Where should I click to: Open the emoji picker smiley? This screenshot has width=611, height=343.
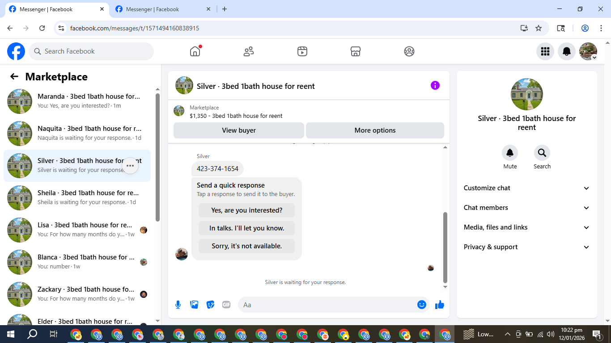[421, 305]
